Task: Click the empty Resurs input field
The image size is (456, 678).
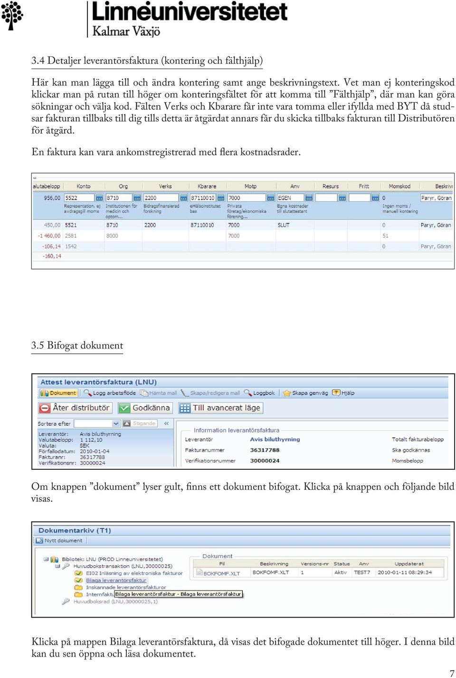Action: pos(327,198)
